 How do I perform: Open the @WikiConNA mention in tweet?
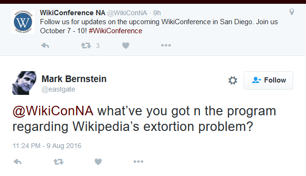click(x=53, y=111)
